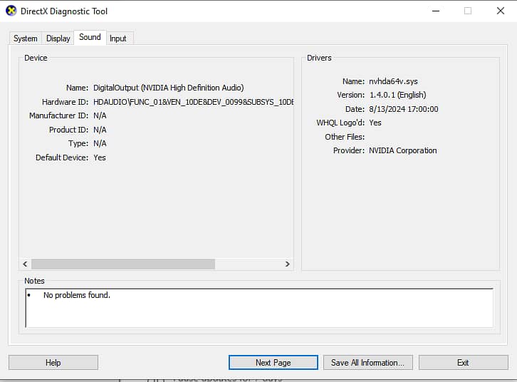Click the Device panel right scroll arrow

[x=287, y=264]
